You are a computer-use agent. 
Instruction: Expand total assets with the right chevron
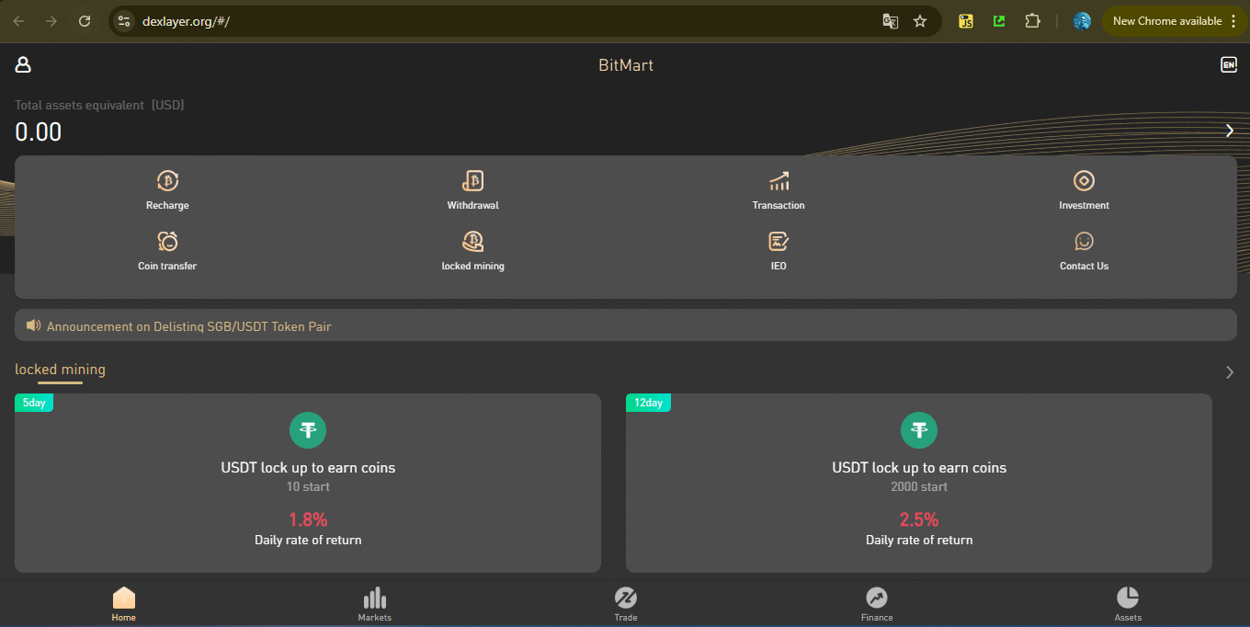pyautogui.click(x=1229, y=131)
